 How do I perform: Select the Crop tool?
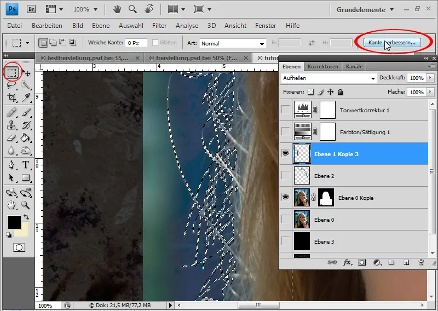[11, 97]
